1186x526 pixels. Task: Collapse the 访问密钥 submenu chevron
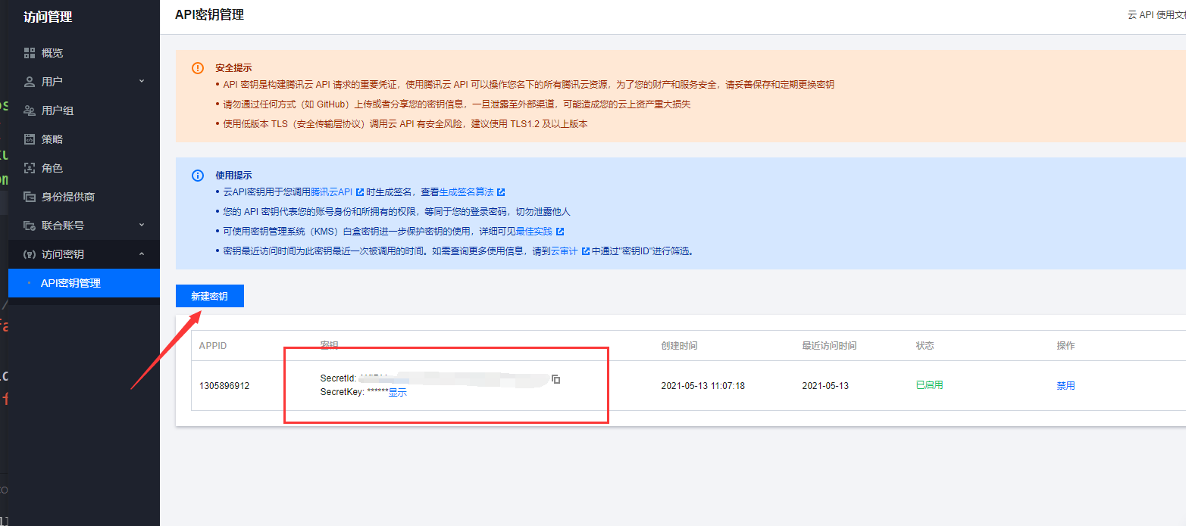[x=142, y=254]
